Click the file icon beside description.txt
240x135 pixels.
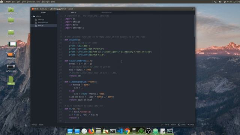[x=36, y=22]
